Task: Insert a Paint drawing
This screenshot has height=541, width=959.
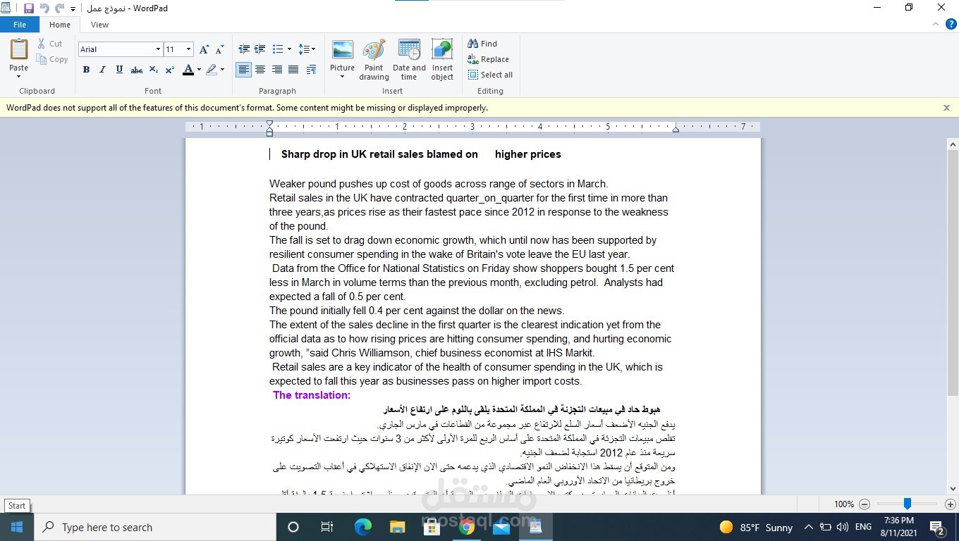Action: (x=374, y=60)
